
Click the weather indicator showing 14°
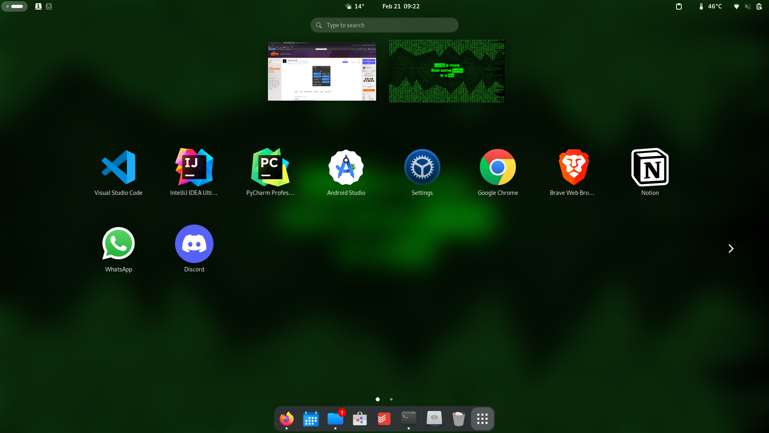[x=355, y=6]
